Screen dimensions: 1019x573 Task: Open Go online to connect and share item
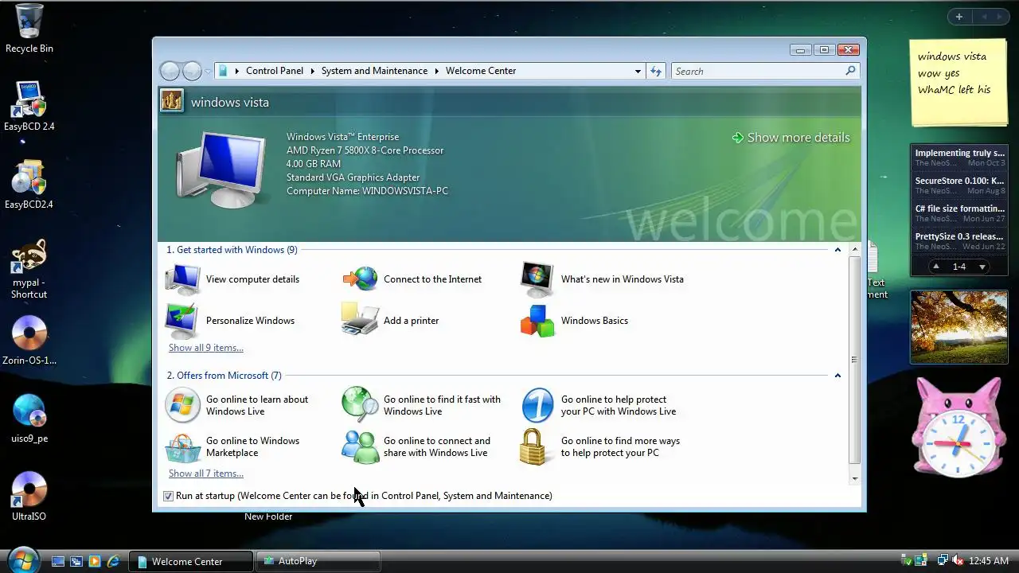coord(416,446)
